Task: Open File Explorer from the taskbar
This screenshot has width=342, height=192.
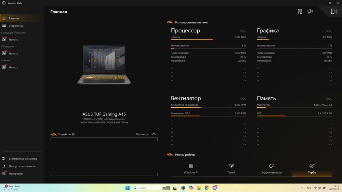Action: (x=199, y=188)
